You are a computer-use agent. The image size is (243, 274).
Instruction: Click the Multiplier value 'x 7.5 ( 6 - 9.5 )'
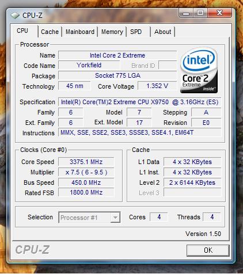pyautogui.click(x=86, y=172)
